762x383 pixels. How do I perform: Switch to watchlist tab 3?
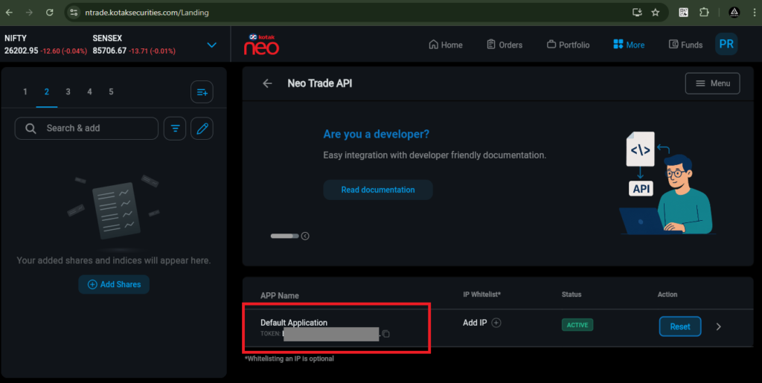click(68, 91)
